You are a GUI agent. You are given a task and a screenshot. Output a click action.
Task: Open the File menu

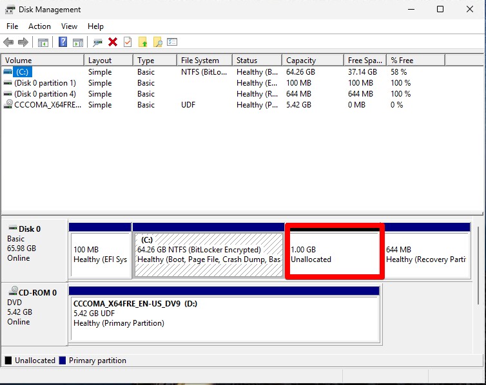tap(12, 26)
